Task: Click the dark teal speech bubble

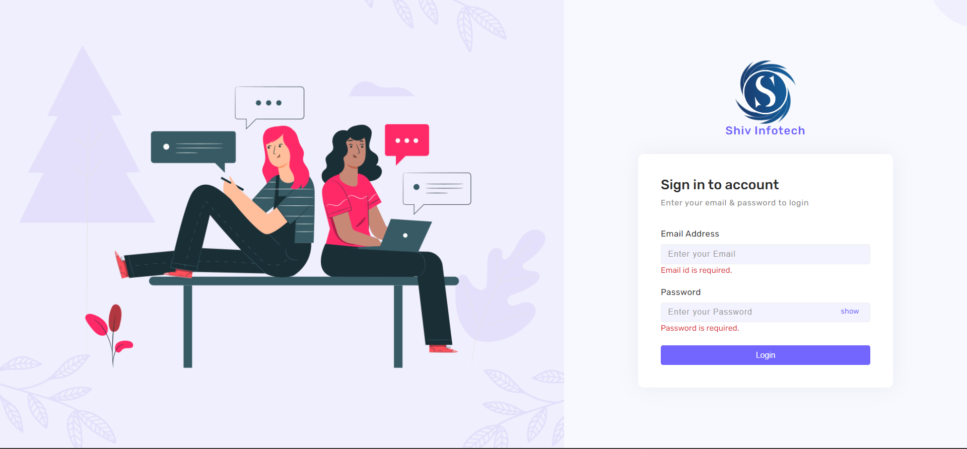Action: tap(193, 150)
